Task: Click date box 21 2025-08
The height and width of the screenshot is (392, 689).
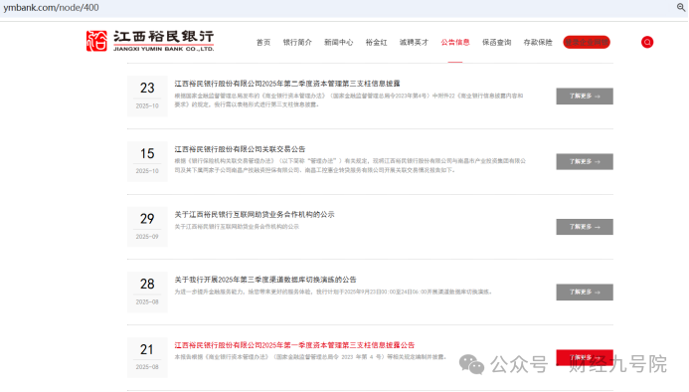Action: [147, 357]
